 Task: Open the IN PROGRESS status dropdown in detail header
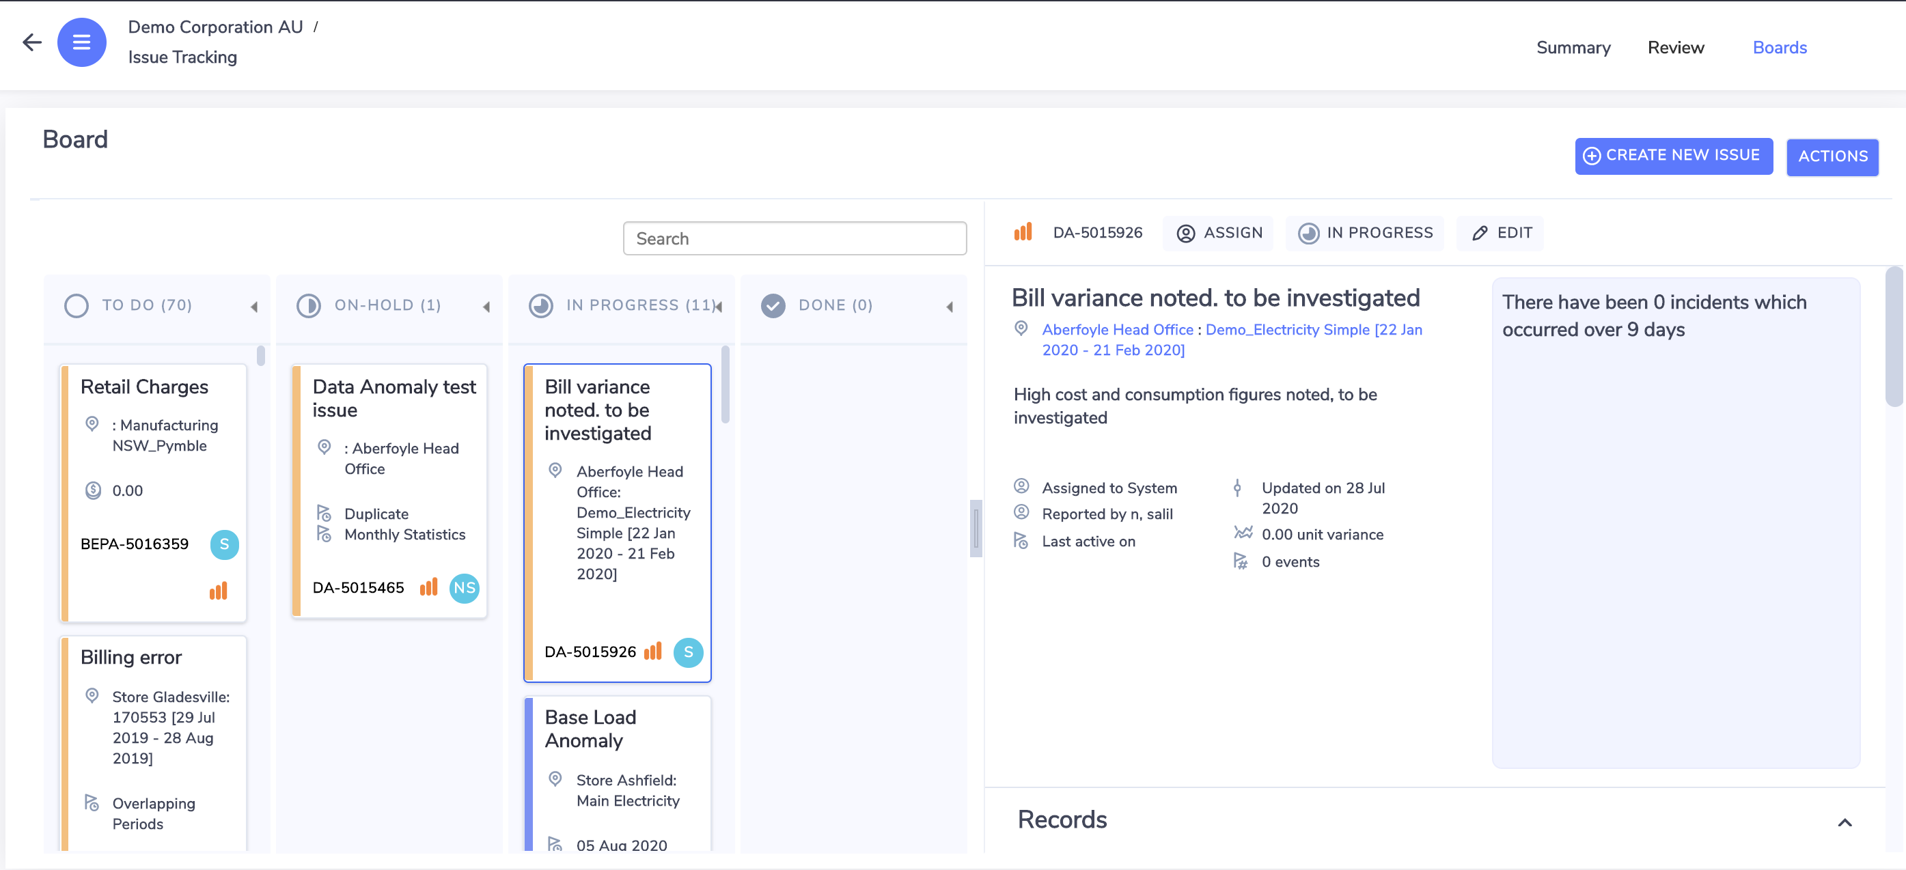coord(1365,233)
